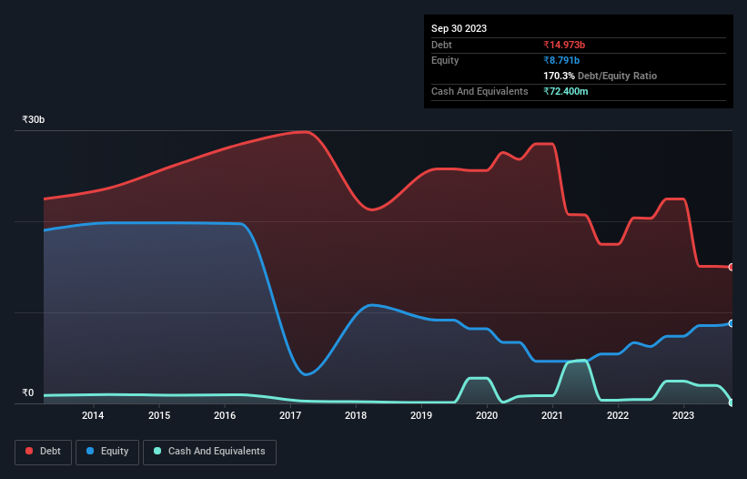Click the 2019 x-axis label

[421, 415]
